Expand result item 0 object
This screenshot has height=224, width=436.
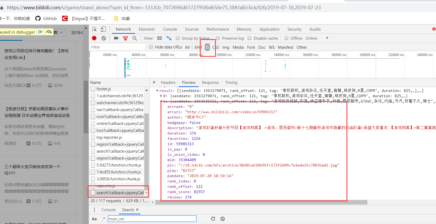161,96
